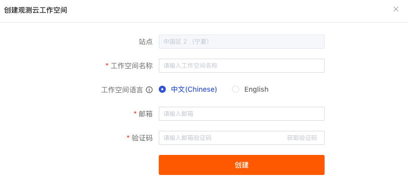Screen dimensions: 408x186
Task: Click the red asterisk beside 邮箱
Action: click(x=135, y=113)
